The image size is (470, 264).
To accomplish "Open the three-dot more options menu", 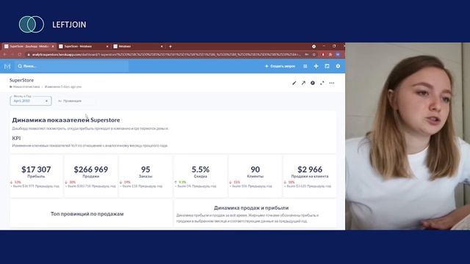I will tap(331, 83).
